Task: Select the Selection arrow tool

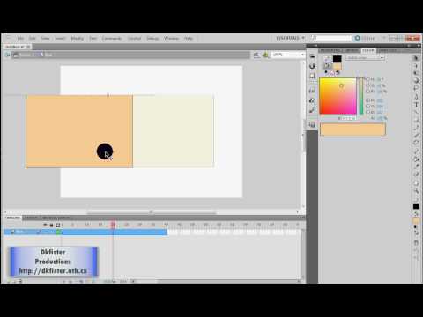Action: (416, 58)
